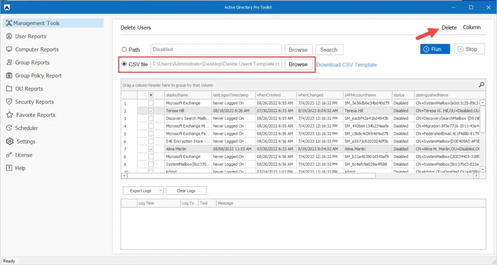Click the 08/18/2022 8:26 AM cell
Image resolution: width=497 pixels, height=265 pixels.
click(233, 110)
